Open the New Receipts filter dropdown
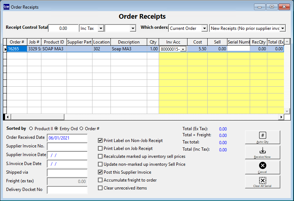 pos(282,28)
